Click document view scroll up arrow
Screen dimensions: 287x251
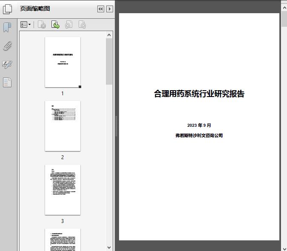tap(284, 8)
